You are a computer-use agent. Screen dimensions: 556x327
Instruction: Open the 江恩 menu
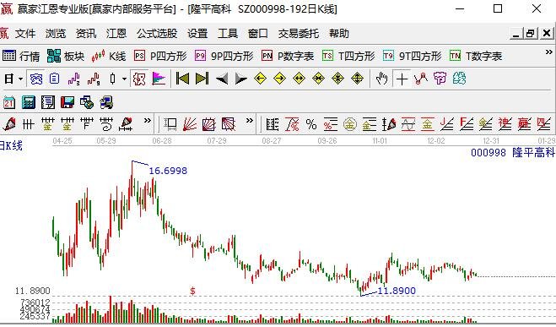116,34
